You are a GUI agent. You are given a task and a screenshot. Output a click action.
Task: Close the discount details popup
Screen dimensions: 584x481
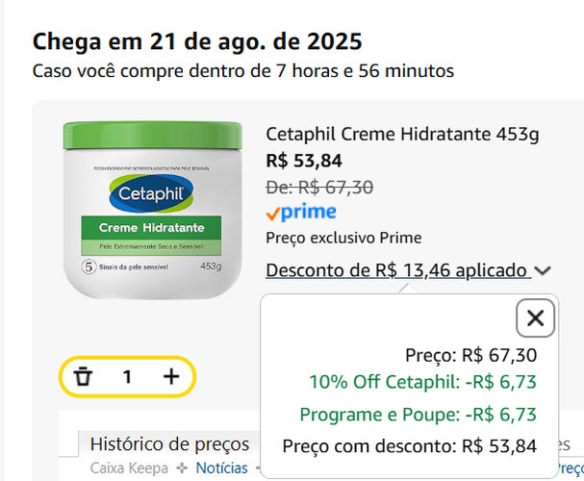pyautogui.click(x=536, y=318)
